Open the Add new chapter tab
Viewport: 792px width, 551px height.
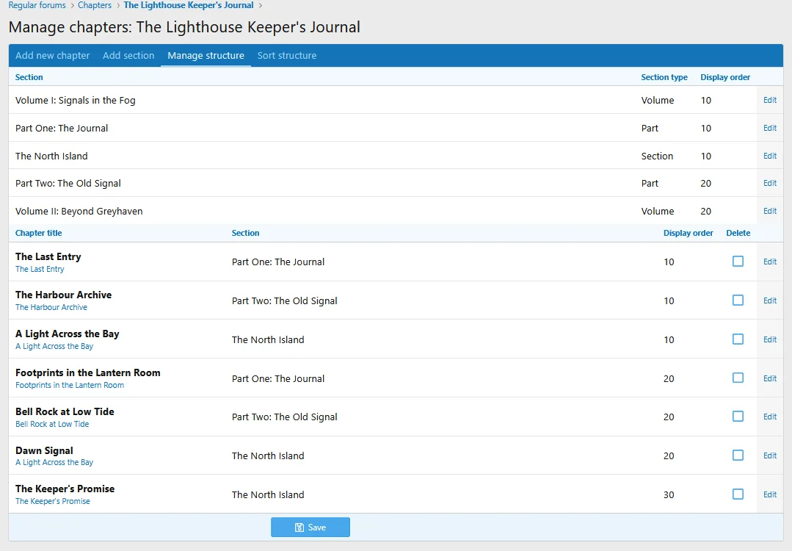tap(53, 56)
